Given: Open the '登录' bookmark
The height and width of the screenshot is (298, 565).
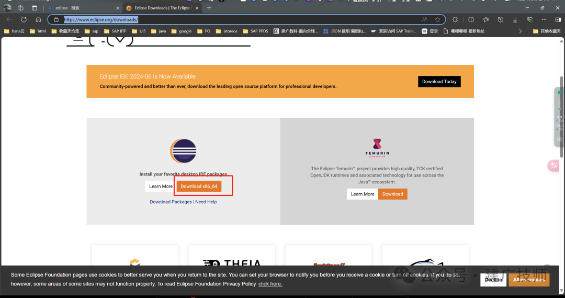Looking at the screenshot, I should pyautogui.click(x=430, y=31).
